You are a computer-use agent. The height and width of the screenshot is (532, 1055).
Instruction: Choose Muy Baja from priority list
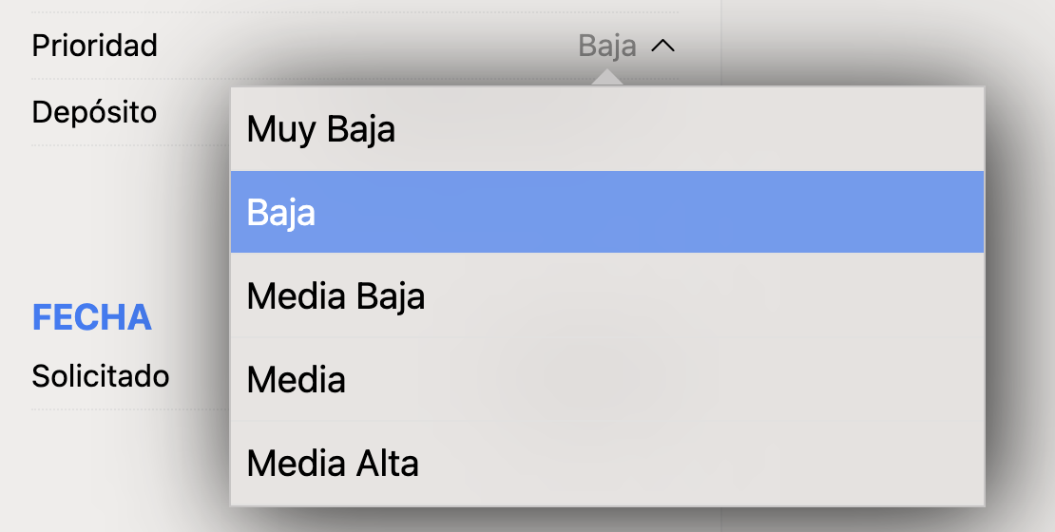[x=321, y=129]
